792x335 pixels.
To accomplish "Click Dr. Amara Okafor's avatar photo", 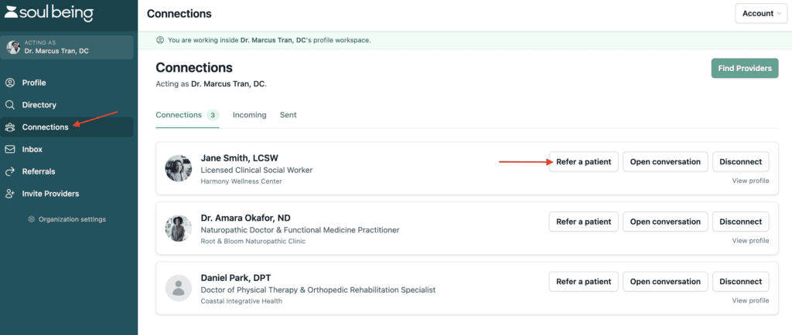I will (x=179, y=228).
